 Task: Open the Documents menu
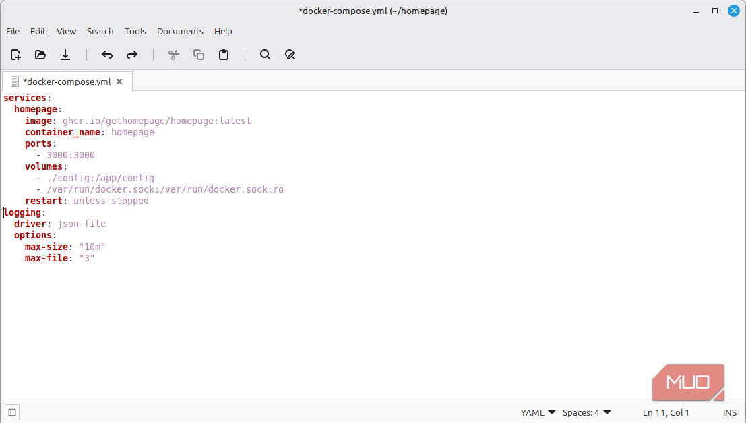pos(180,32)
